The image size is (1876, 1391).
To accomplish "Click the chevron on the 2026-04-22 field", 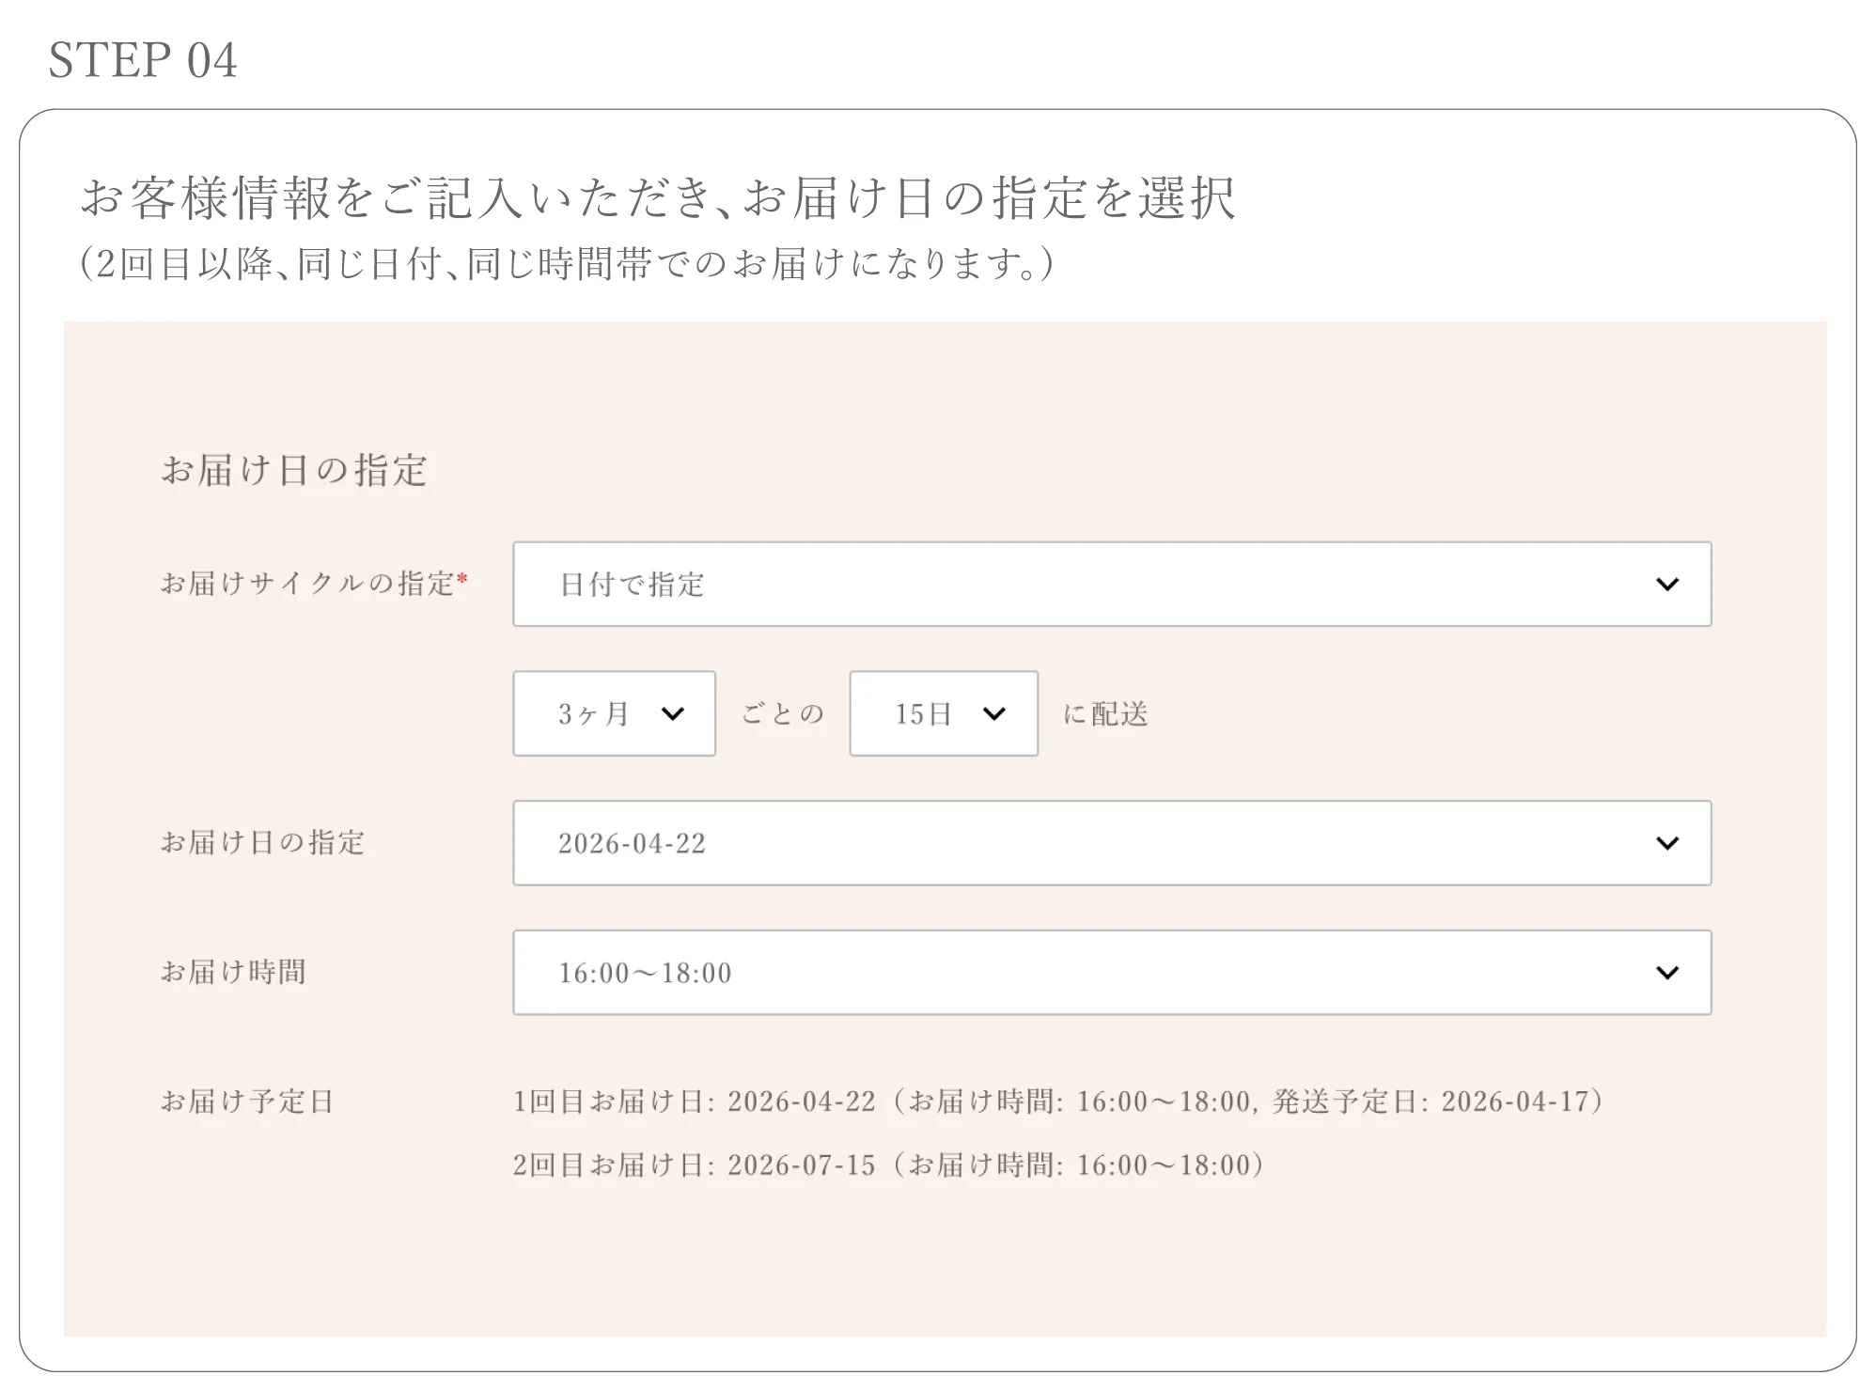I will (1667, 843).
